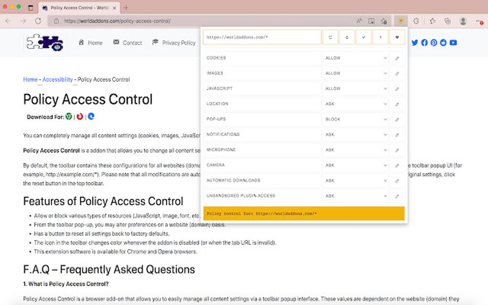Open the Pinterest social icon

(x=434, y=43)
